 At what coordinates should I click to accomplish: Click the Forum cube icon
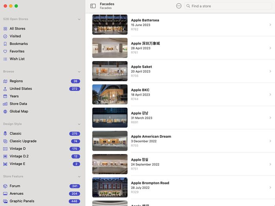click(5, 186)
